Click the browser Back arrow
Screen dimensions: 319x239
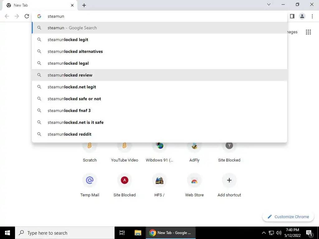click(x=7, y=16)
